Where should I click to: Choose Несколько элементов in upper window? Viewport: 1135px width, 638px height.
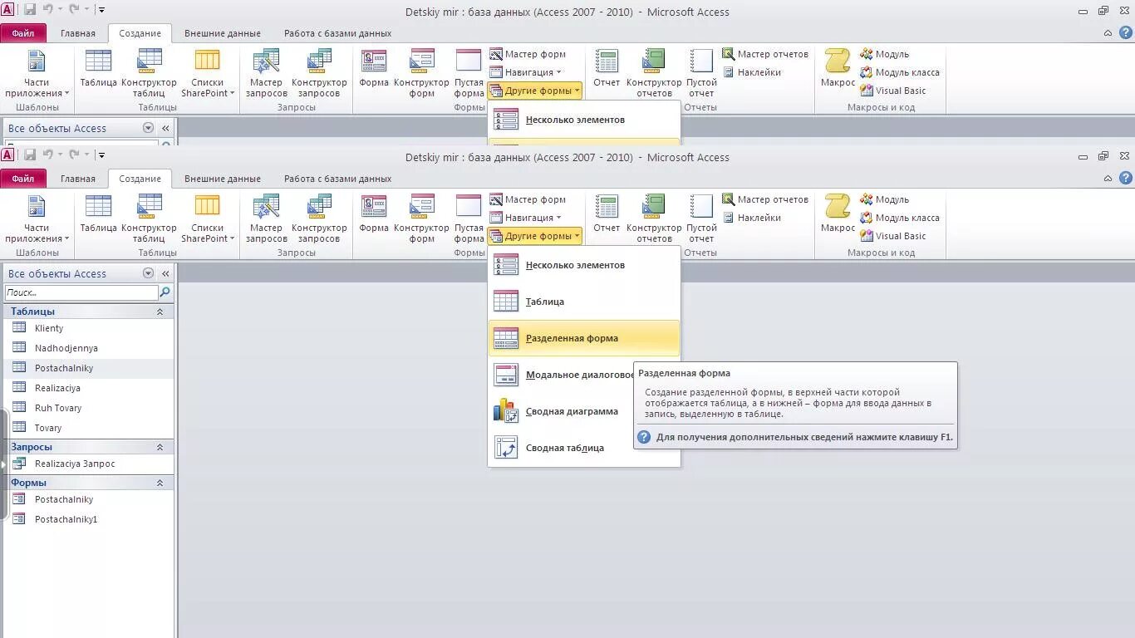[x=584, y=120]
